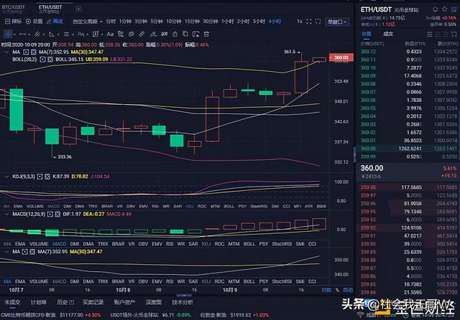This screenshot has width=460, height=320.
Task: Expand the MA indicator legend arrow
Action: coord(6,50)
